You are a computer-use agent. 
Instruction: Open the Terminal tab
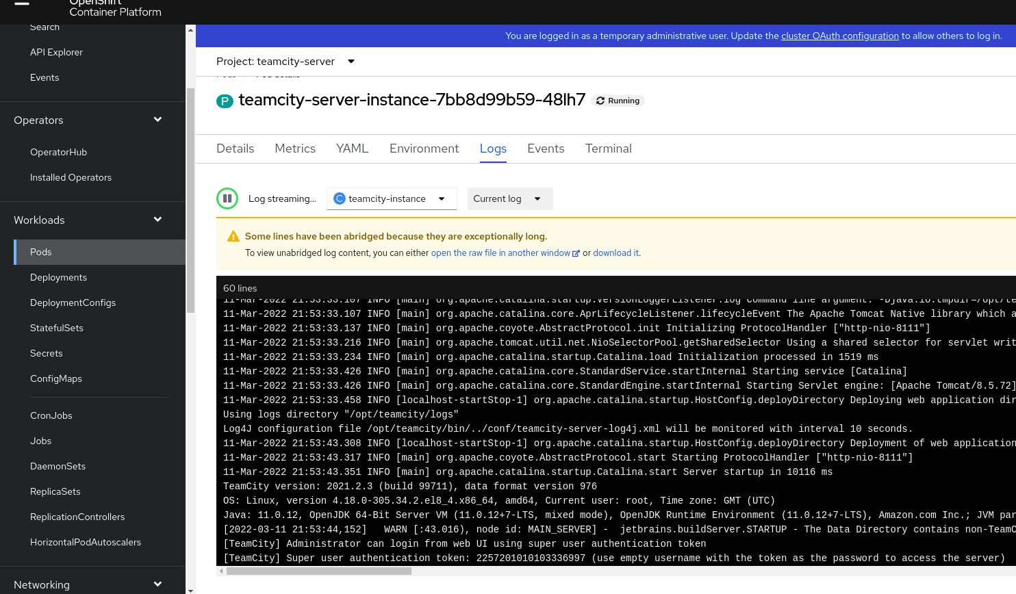tap(608, 148)
